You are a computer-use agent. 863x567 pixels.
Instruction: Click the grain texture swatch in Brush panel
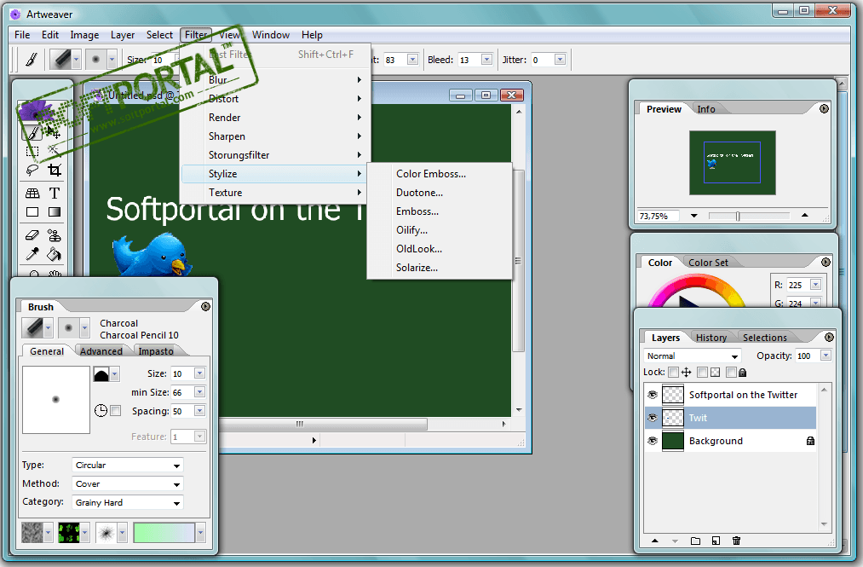click(x=32, y=533)
